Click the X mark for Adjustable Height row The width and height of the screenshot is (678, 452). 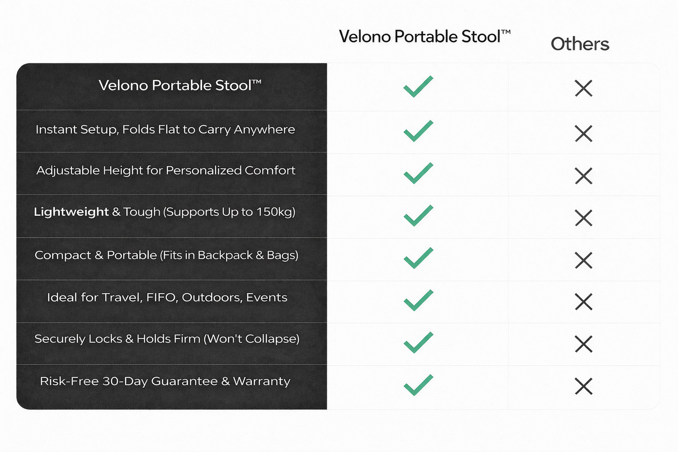coord(584,176)
